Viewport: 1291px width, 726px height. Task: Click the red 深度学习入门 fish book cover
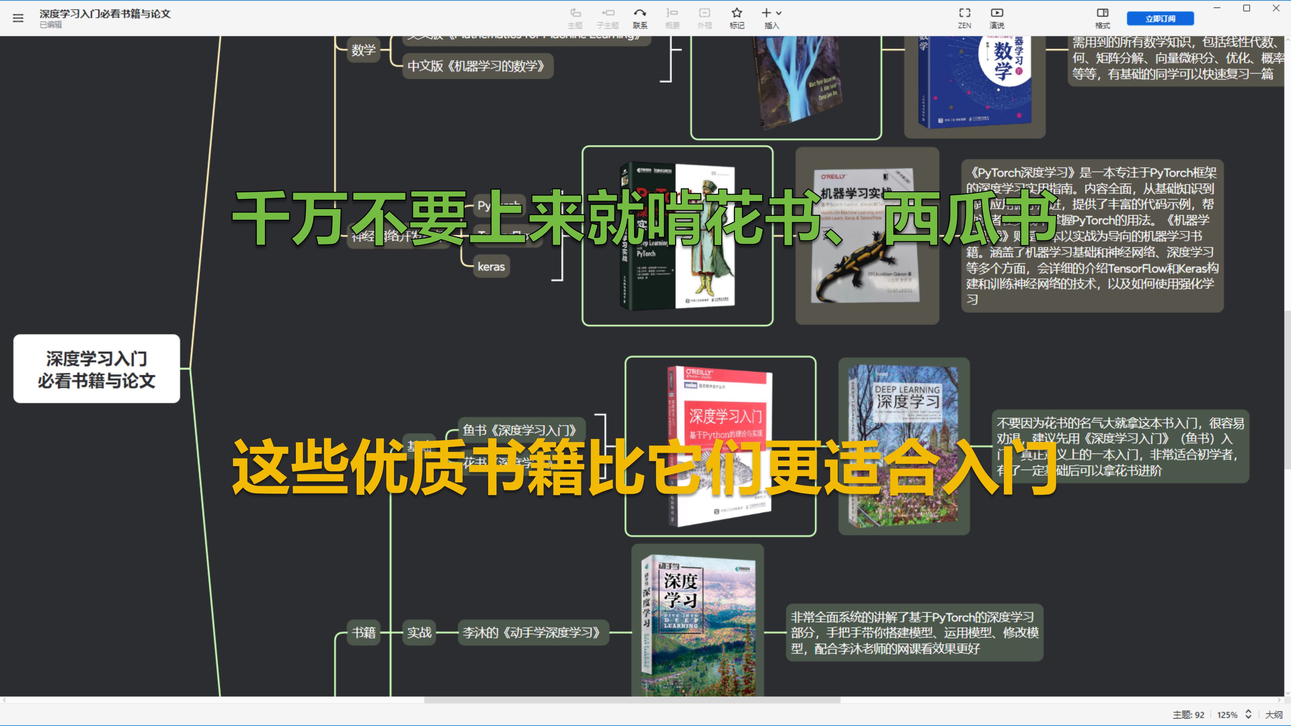point(720,446)
